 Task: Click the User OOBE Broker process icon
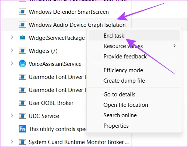[22, 103]
